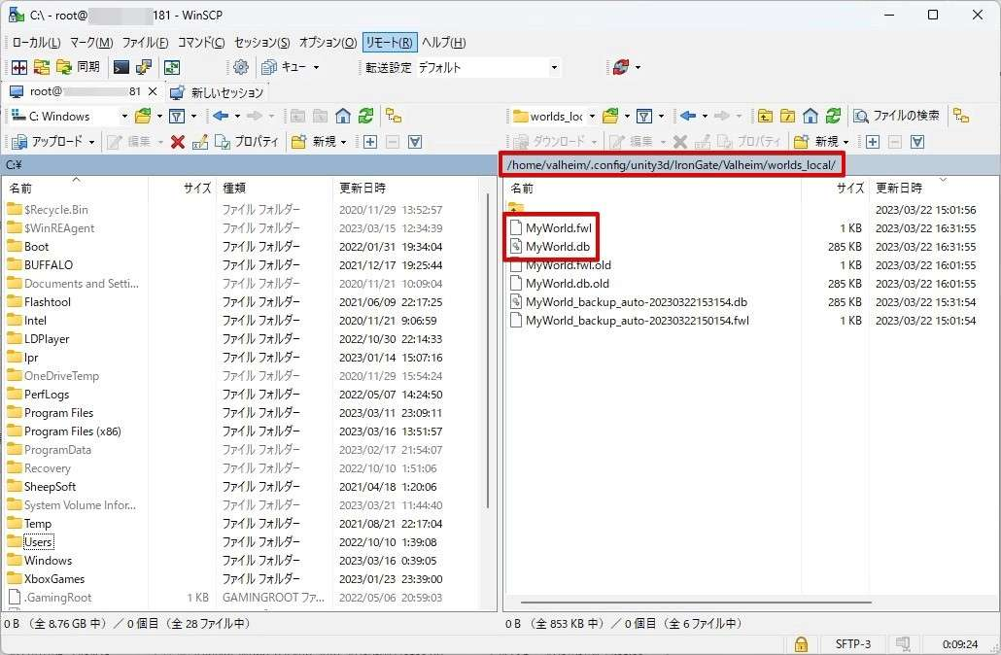This screenshot has height=655, width=1001.
Task: Open the オプション(O) menu
Action: pyautogui.click(x=328, y=42)
